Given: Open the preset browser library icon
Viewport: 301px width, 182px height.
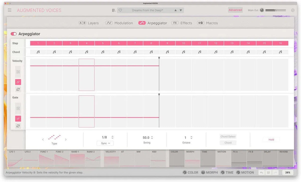Looking at the screenshot, I should coord(114,10).
